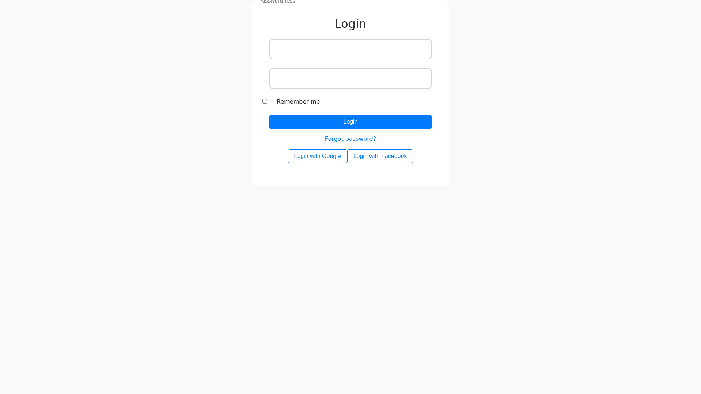Submit with the blue Login button
The image size is (701, 394).
(x=350, y=122)
